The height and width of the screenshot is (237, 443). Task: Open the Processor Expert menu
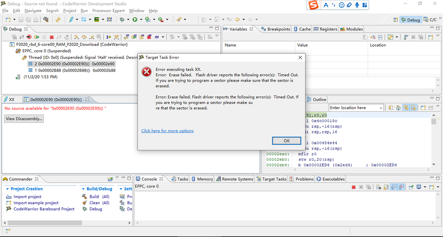point(109,11)
